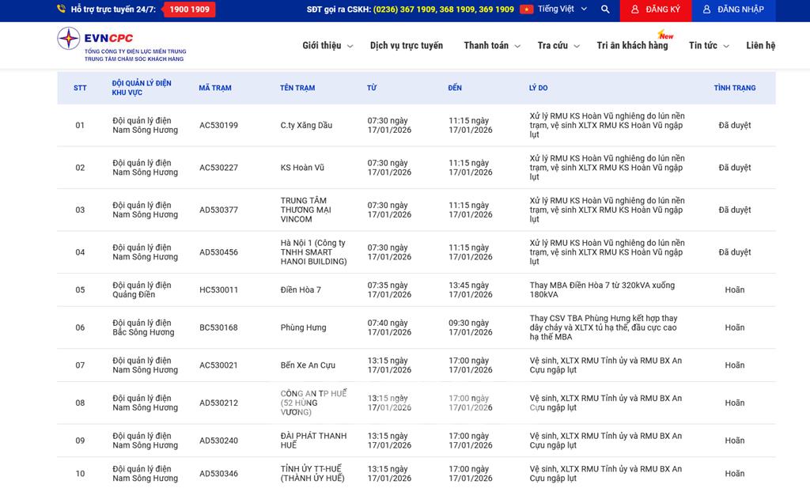Select station code AC530199 cell
Viewport: 810px width, 488px height.
218,125
